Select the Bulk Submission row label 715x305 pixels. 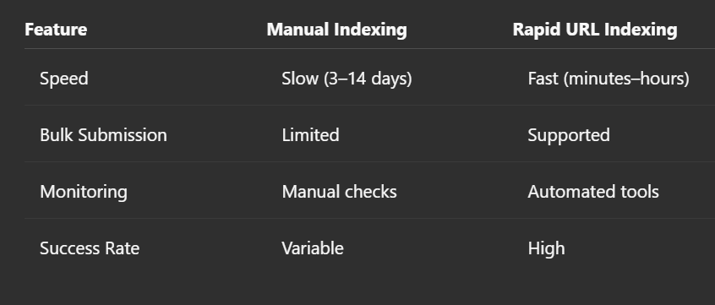(x=103, y=135)
